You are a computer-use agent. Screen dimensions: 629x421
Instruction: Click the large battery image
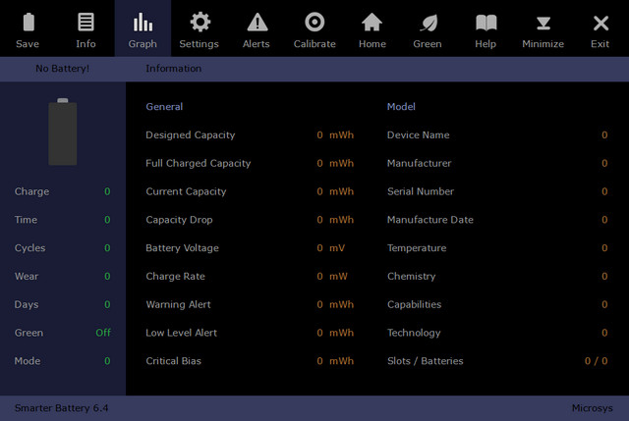coord(63,132)
